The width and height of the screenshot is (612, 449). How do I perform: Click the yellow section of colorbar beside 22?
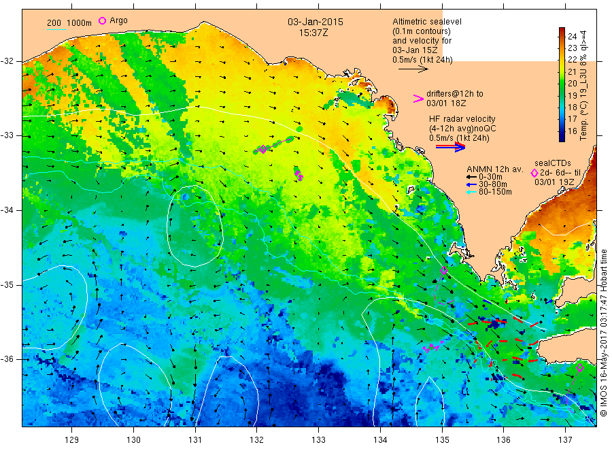tap(562, 59)
